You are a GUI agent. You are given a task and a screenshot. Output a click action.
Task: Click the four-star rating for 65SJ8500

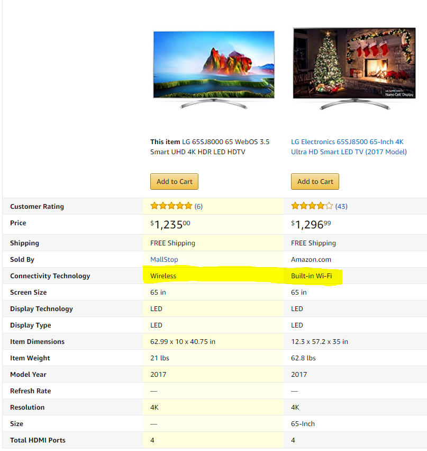click(312, 206)
